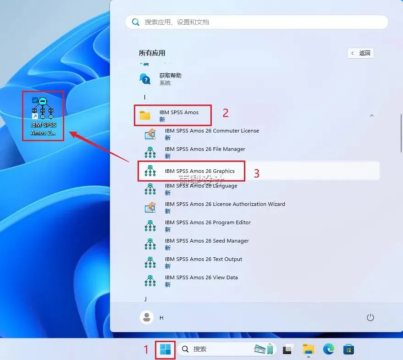Click the IBM SPSS Amos folder icon
This screenshot has height=360, width=403.
(145, 116)
